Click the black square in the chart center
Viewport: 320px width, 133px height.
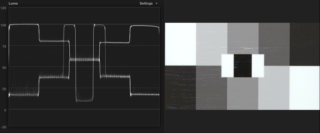243,66
